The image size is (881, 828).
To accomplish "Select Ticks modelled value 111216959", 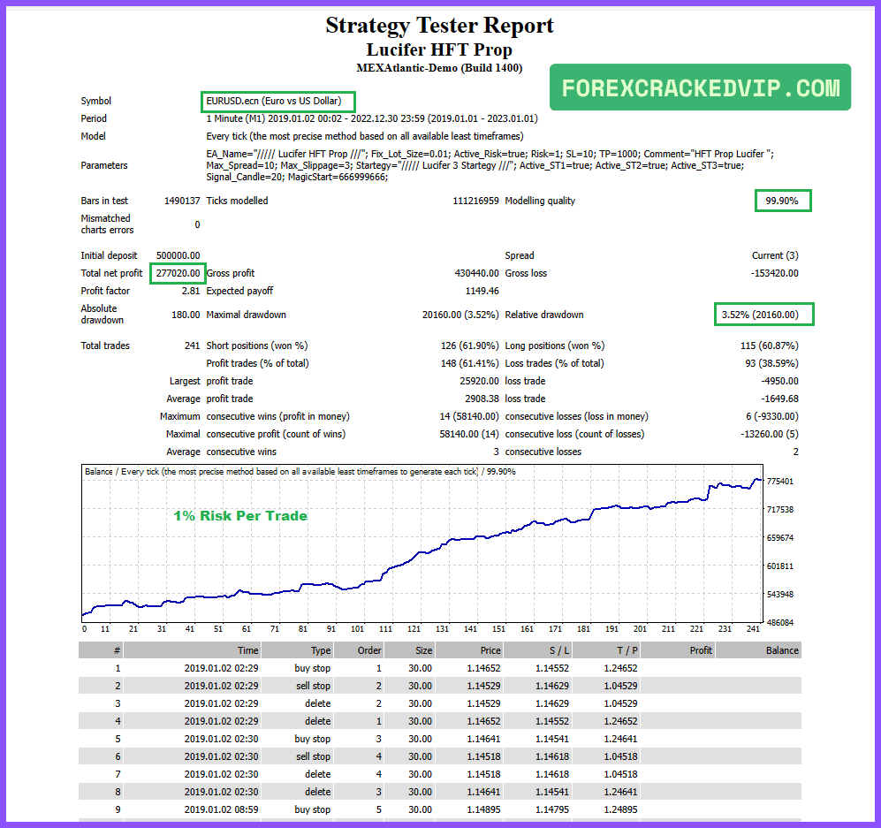I will pos(475,201).
